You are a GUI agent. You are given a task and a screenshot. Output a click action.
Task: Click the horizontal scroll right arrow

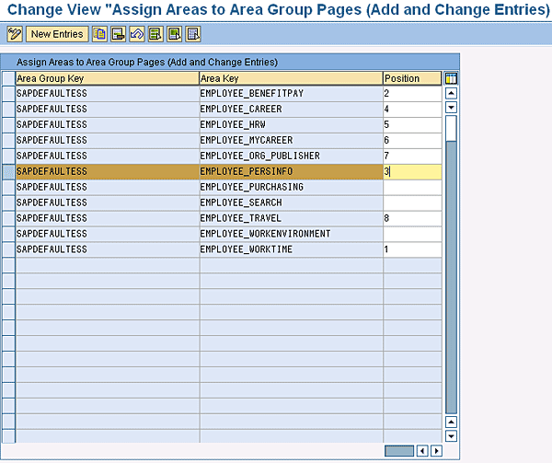(x=436, y=451)
